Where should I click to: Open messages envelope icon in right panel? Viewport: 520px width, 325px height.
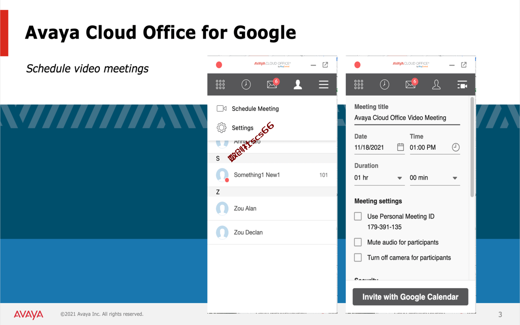[411, 84]
